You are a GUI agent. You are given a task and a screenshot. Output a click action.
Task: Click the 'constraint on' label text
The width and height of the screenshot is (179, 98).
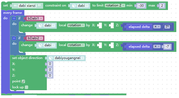56,5
